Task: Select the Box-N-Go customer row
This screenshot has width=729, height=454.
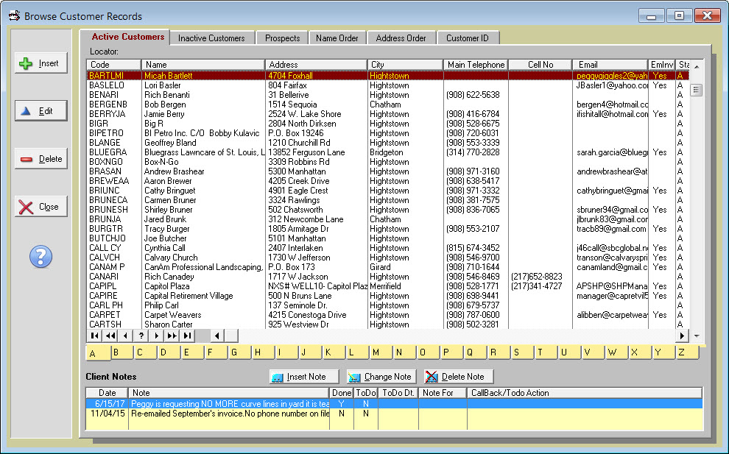Action: tap(388, 162)
